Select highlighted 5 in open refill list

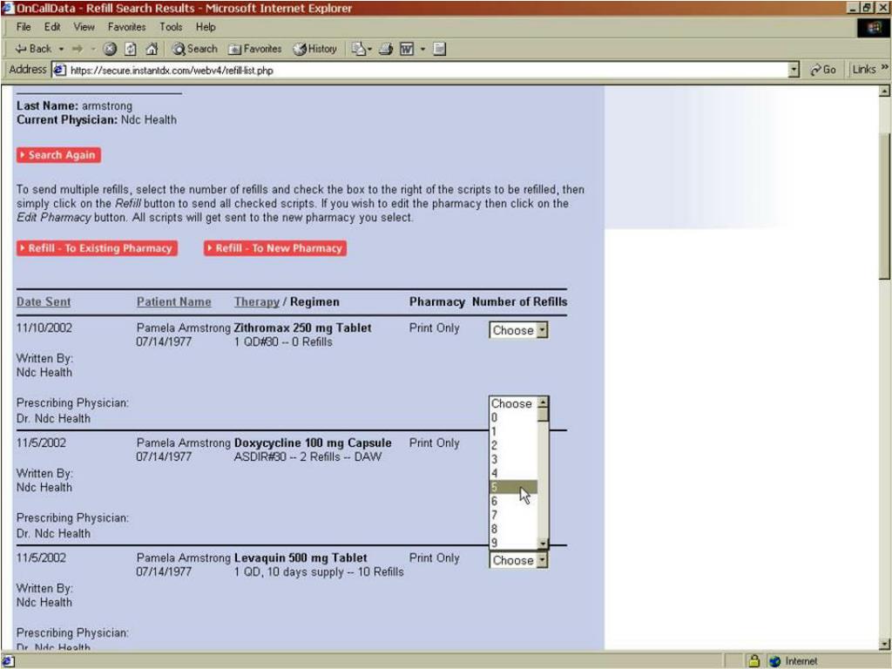click(513, 487)
